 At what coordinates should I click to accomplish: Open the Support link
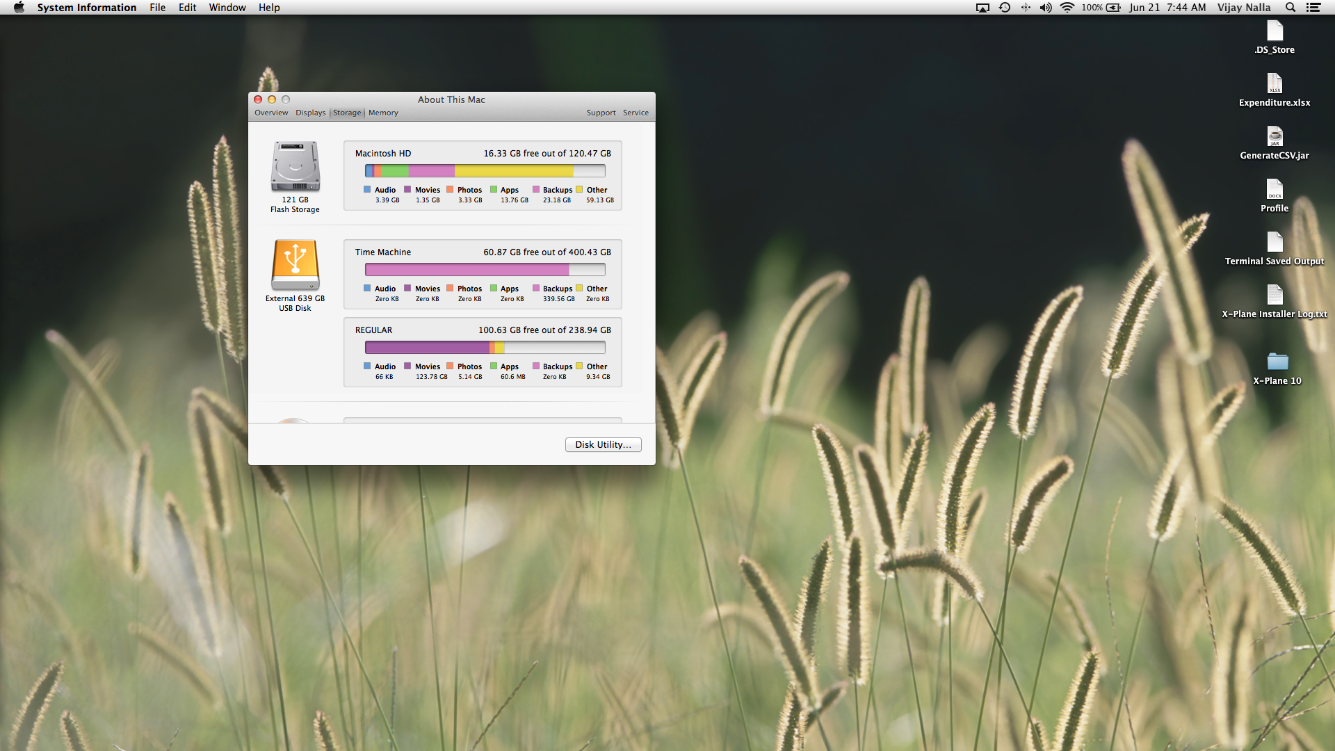coord(601,113)
